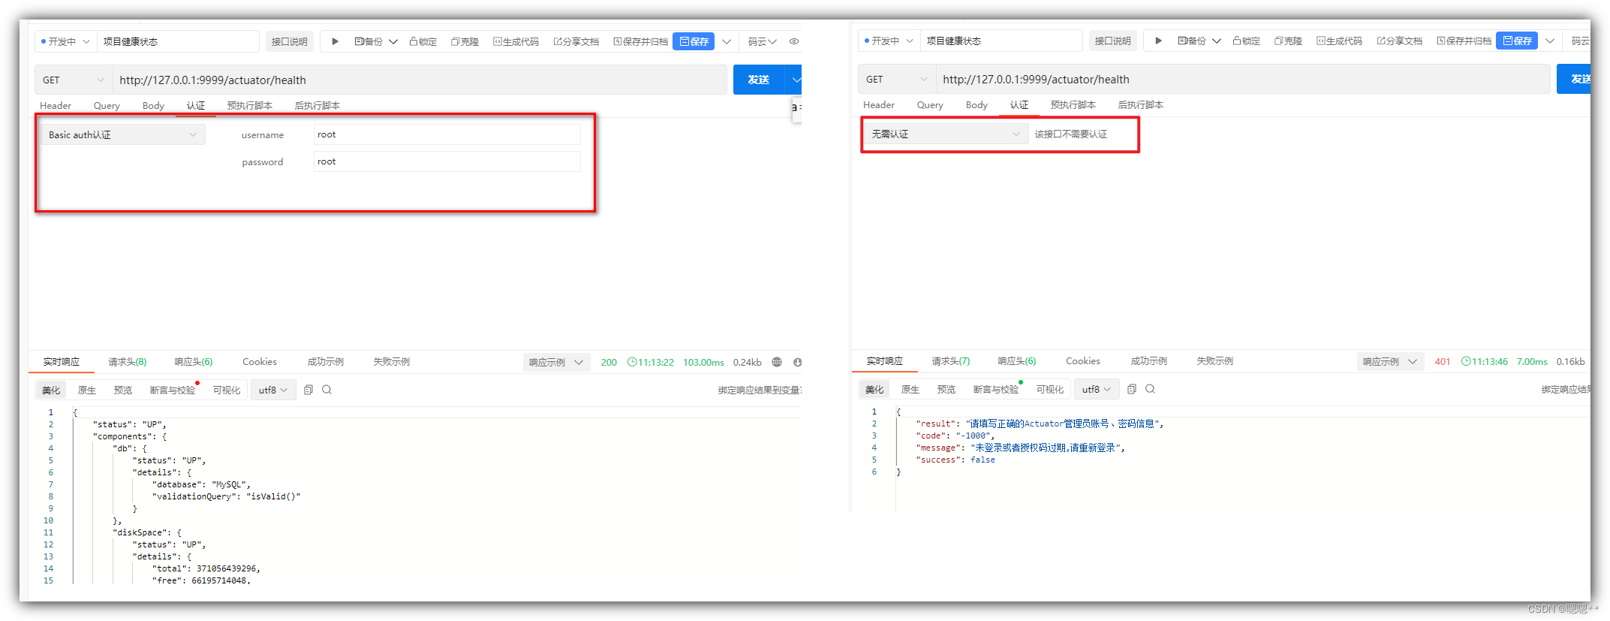Click 生成代码 in the left panel toolbar
The image size is (1610, 621).
pyautogui.click(x=516, y=41)
